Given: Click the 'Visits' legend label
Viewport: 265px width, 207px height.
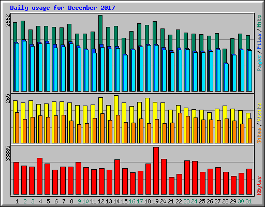Looking at the screenshot, I should click(259, 112).
